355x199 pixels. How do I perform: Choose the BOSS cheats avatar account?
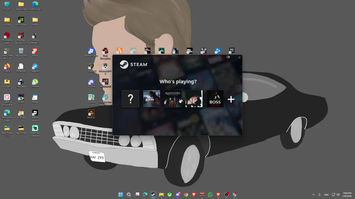[215, 99]
